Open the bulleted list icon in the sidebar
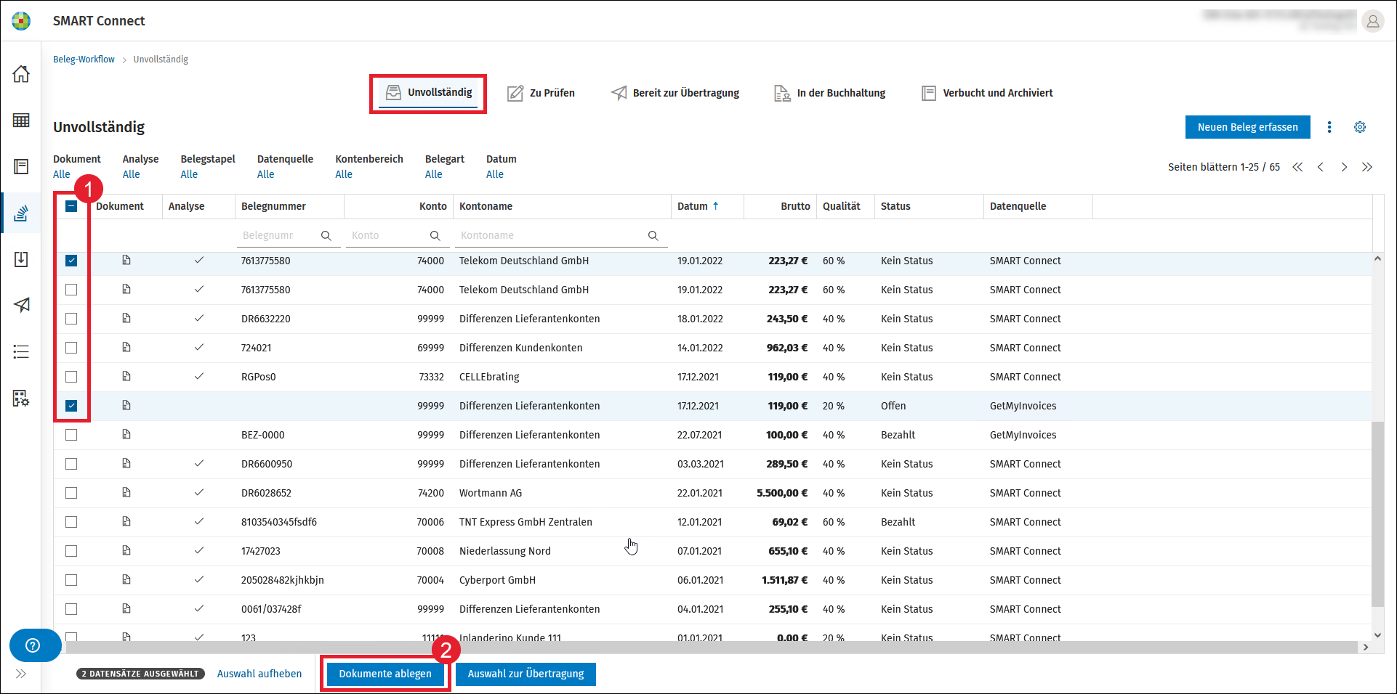Image resolution: width=1397 pixels, height=694 pixels. pos(21,352)
